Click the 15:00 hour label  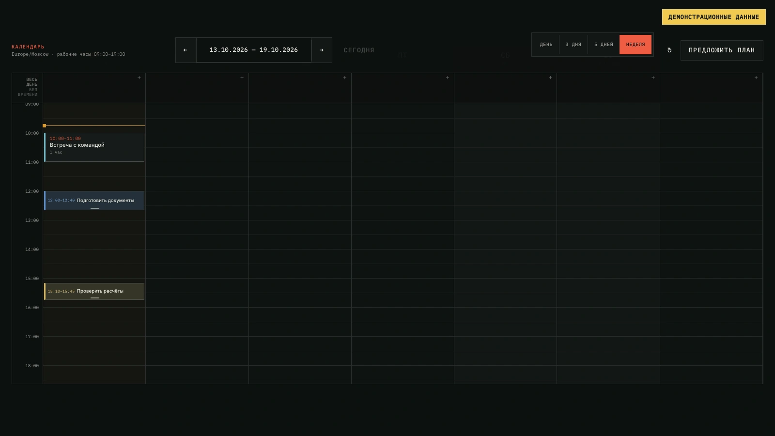coord(32,279)
